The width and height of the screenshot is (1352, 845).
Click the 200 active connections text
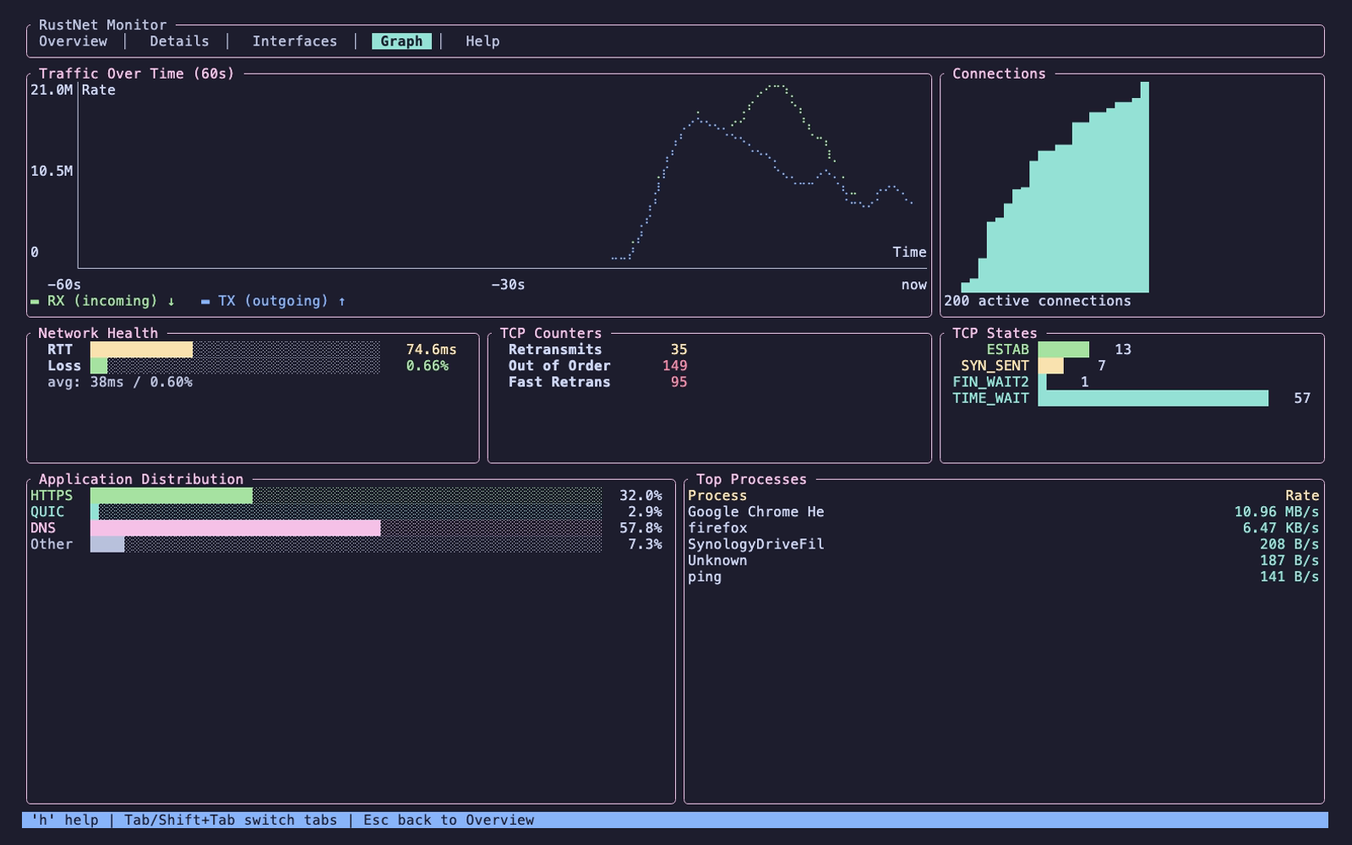(x=1037, y=301)
